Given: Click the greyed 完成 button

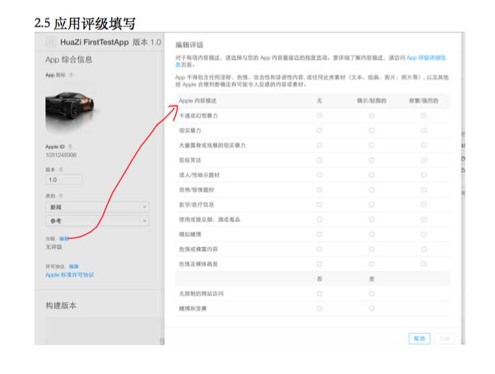Looking at the screenshot, I should pos(445,338).
